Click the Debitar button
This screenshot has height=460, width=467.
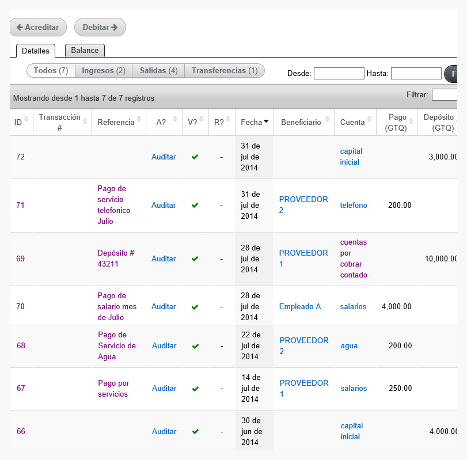click(x=100, y=27)
